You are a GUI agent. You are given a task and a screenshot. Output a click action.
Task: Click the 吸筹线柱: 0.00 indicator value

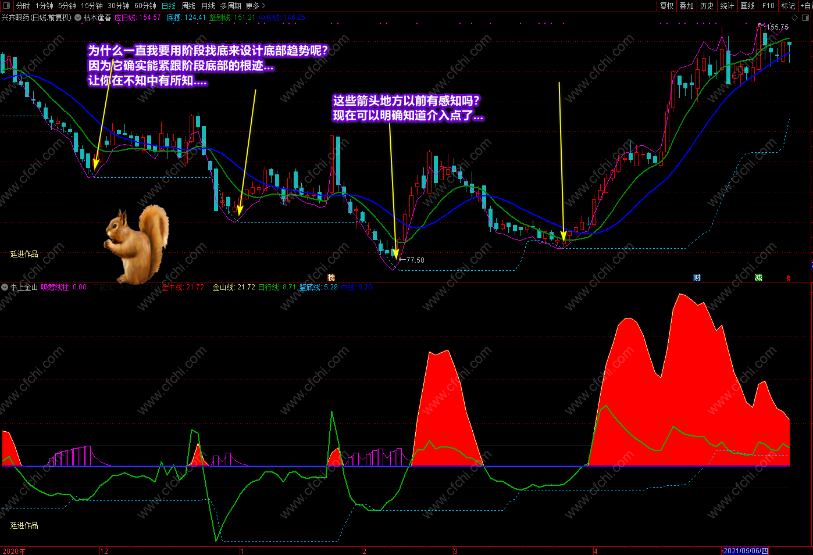pyautogui.click(x=64, y=287)
